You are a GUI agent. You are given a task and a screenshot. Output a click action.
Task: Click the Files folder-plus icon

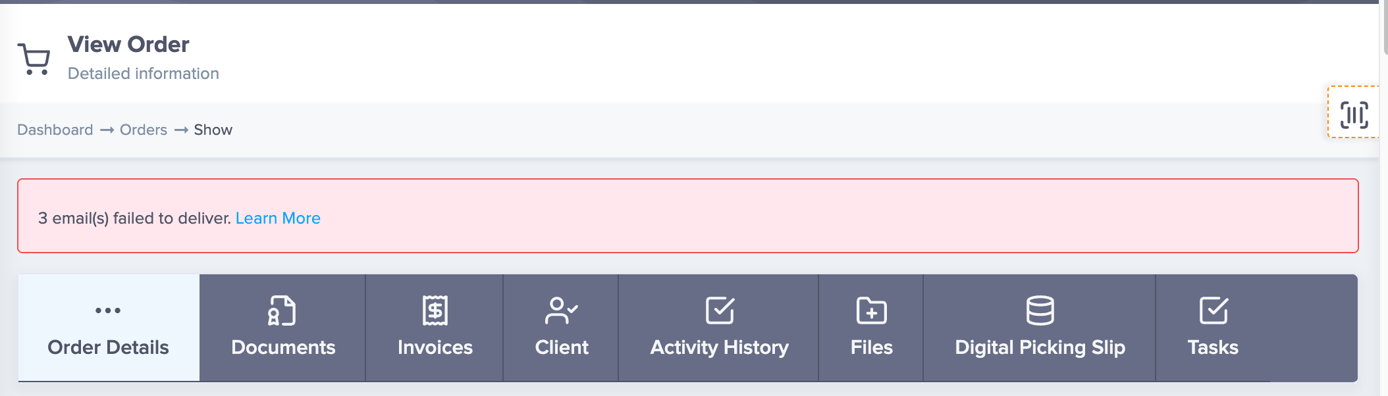(x=871, y=310)
